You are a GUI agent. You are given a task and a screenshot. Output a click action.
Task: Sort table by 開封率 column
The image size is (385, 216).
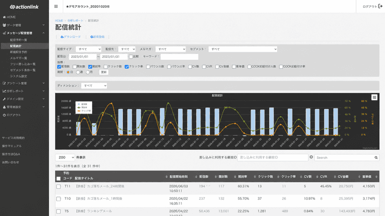(242, 177)
